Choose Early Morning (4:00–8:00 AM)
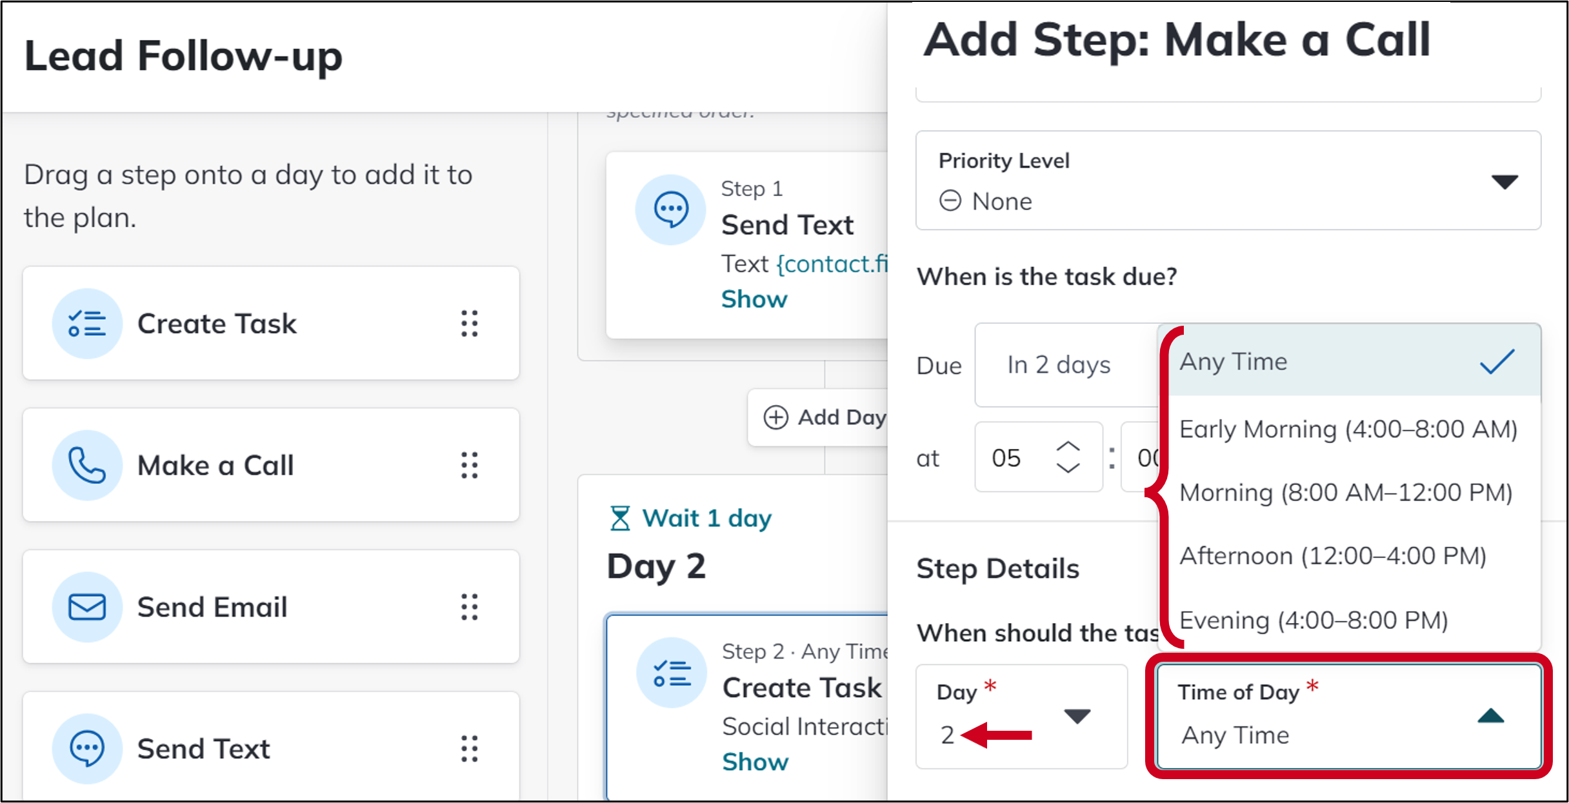The height and width of the screenshot is (803, 1569). tap(1350, 429)
